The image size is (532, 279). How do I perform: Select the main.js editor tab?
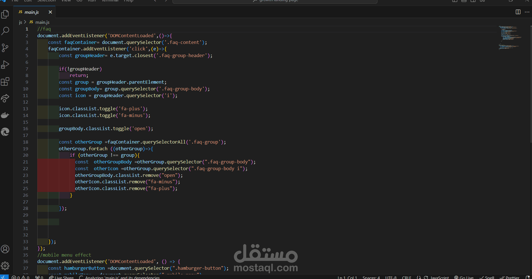35,12
